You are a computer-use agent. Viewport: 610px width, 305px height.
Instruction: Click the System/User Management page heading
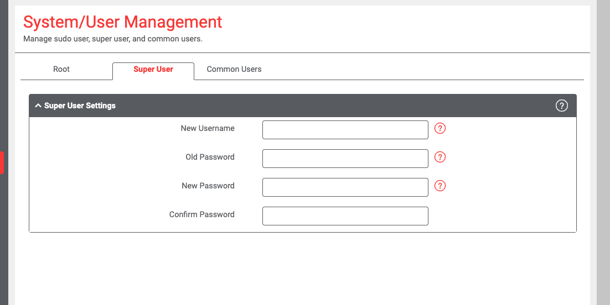(122, 22)
